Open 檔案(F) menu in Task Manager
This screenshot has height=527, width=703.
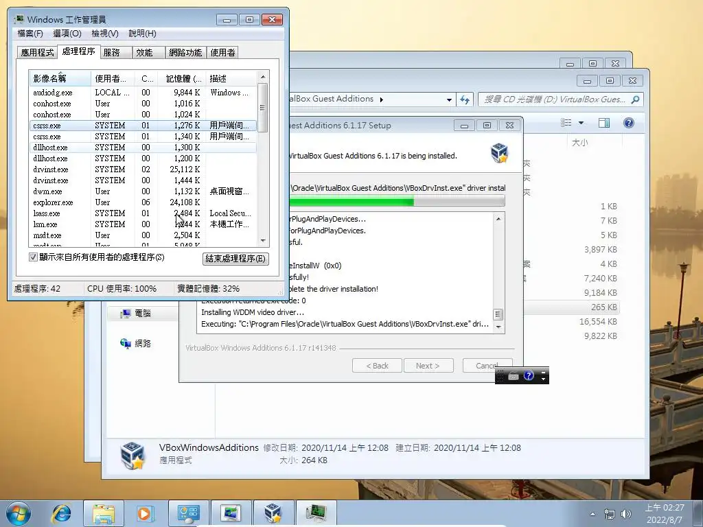(30, 34)
